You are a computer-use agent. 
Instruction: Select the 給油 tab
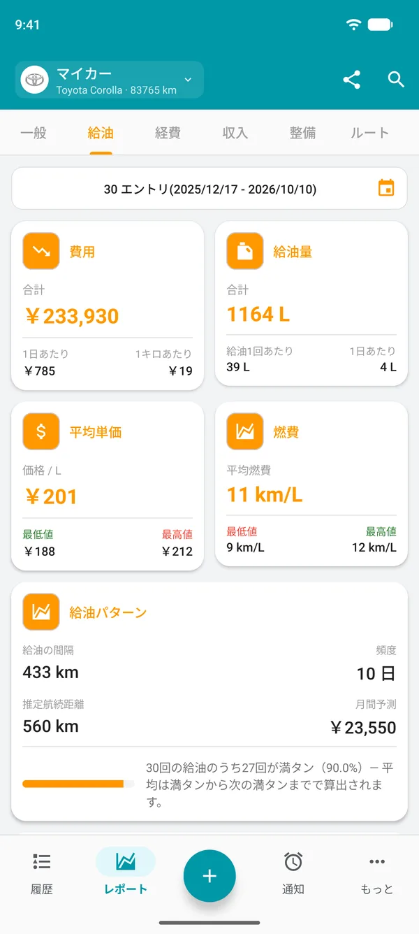(x=101, y=133)
